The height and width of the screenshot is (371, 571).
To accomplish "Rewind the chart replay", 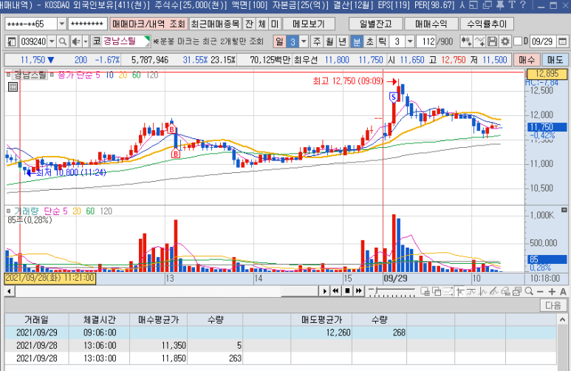I will pos(336,291).
